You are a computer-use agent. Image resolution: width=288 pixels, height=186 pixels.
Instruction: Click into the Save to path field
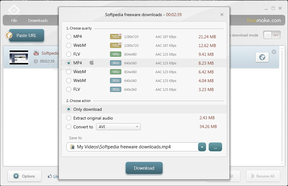pyautogui.click(x=132, y=147)
